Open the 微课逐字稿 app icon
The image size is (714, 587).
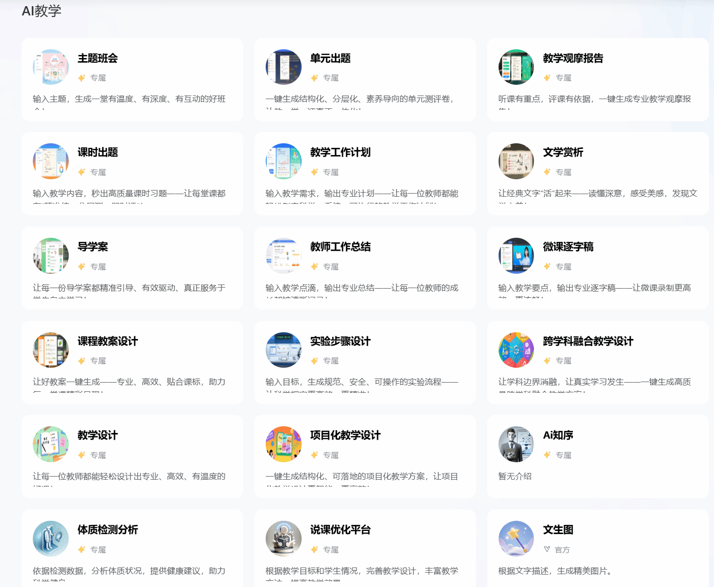[516, 256]
